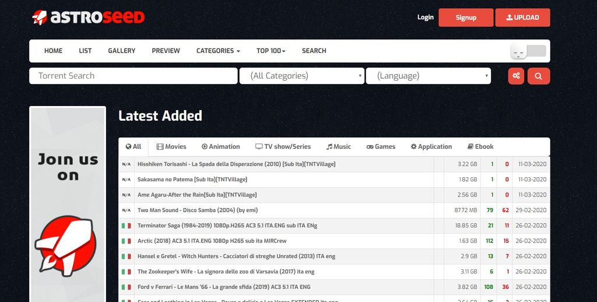Click N/A language badge on Hisshiken row
The height and width of the screenshot is (302, 597).
coord(127,164)
